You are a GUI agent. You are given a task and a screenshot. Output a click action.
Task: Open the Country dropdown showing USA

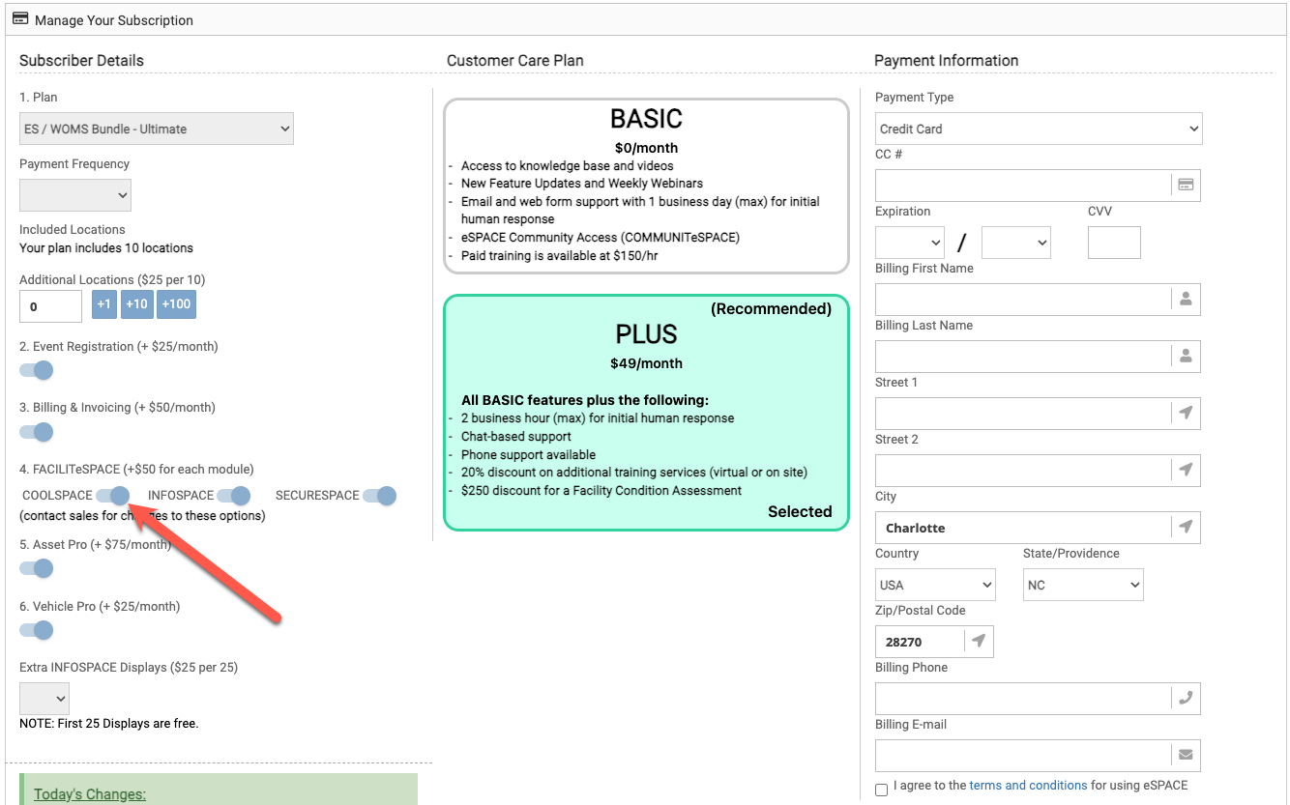(x=935, y=585)
